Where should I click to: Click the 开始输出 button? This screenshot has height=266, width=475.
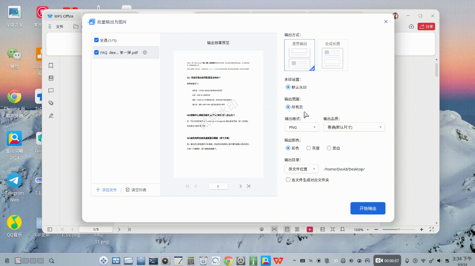point(368,208)
